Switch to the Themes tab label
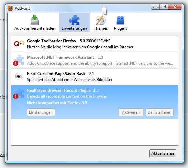 click(x=101, y=28)
